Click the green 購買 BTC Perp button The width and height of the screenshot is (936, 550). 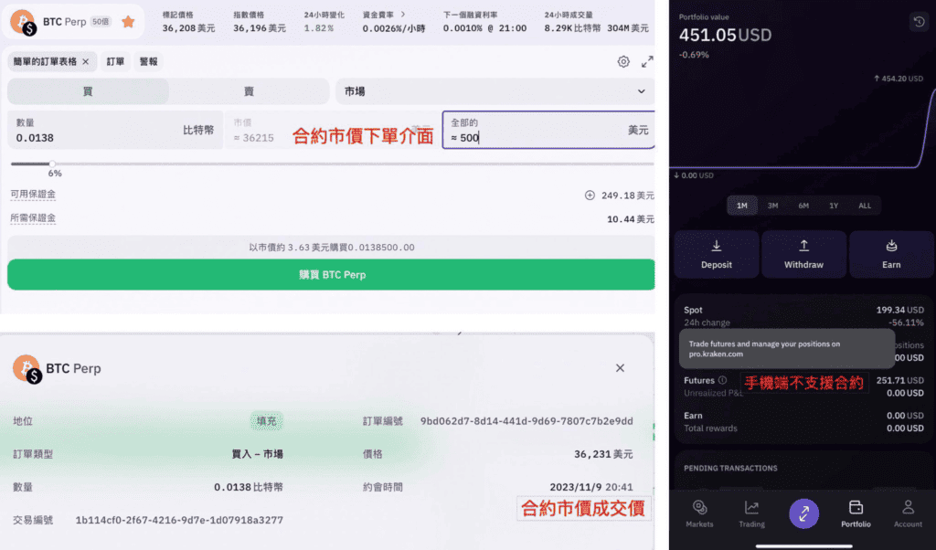pos(331,274)
